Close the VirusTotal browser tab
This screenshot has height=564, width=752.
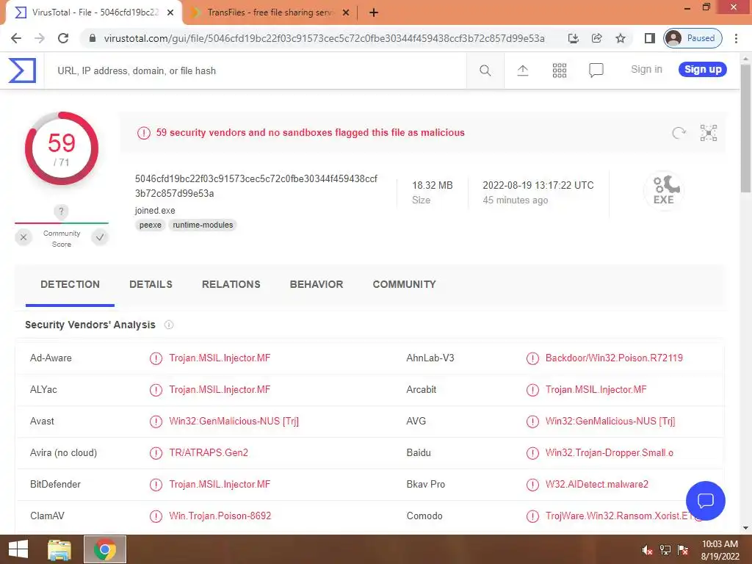170,12
